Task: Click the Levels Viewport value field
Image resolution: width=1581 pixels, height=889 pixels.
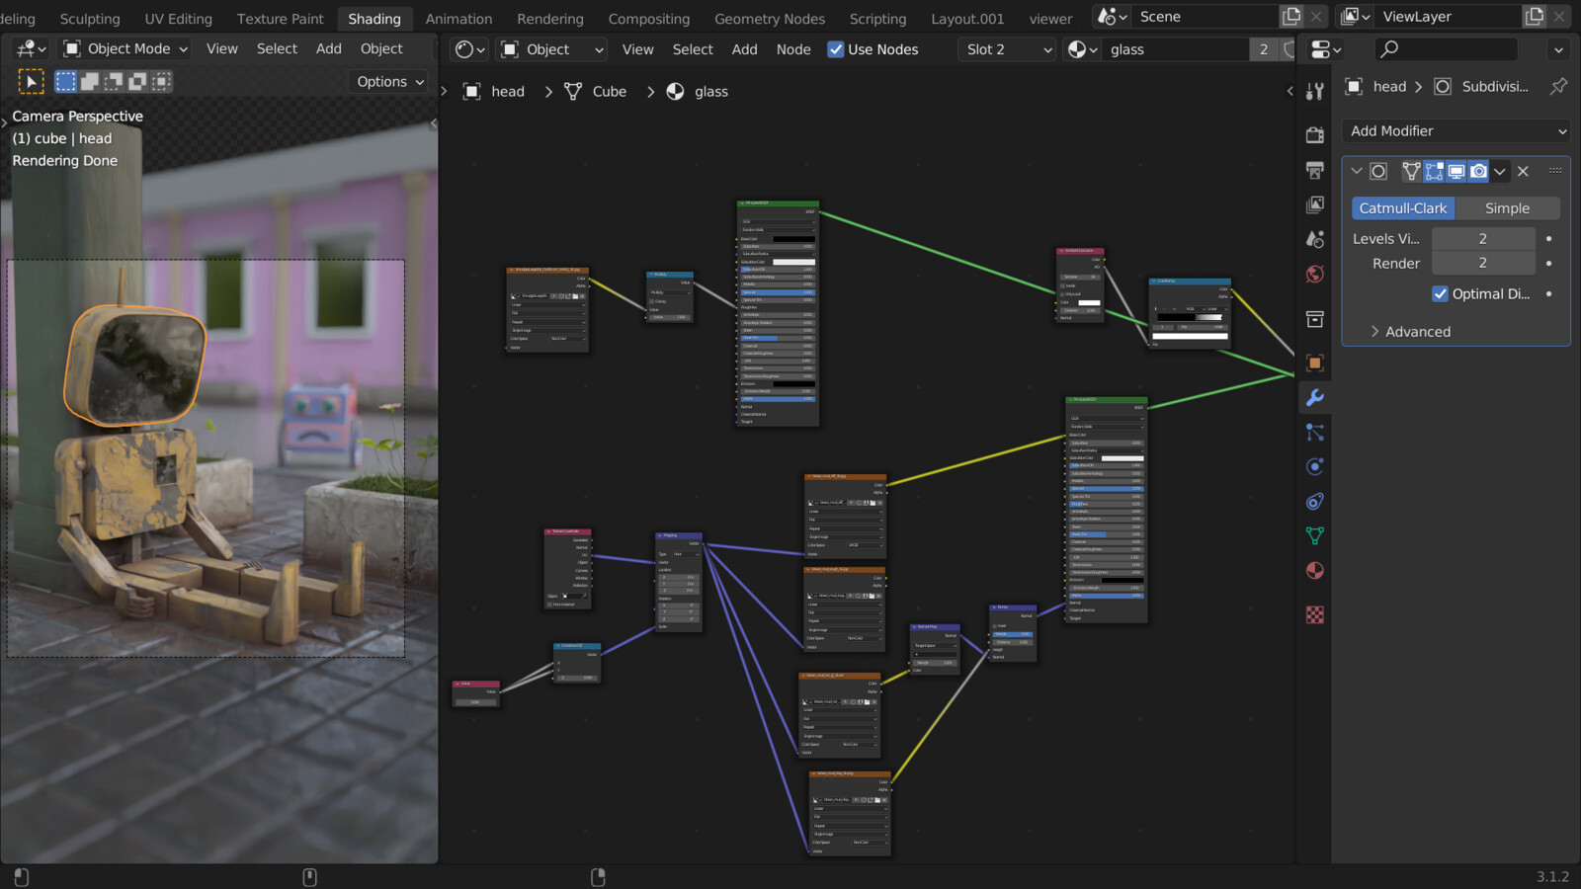Action: coord(1482,239)
